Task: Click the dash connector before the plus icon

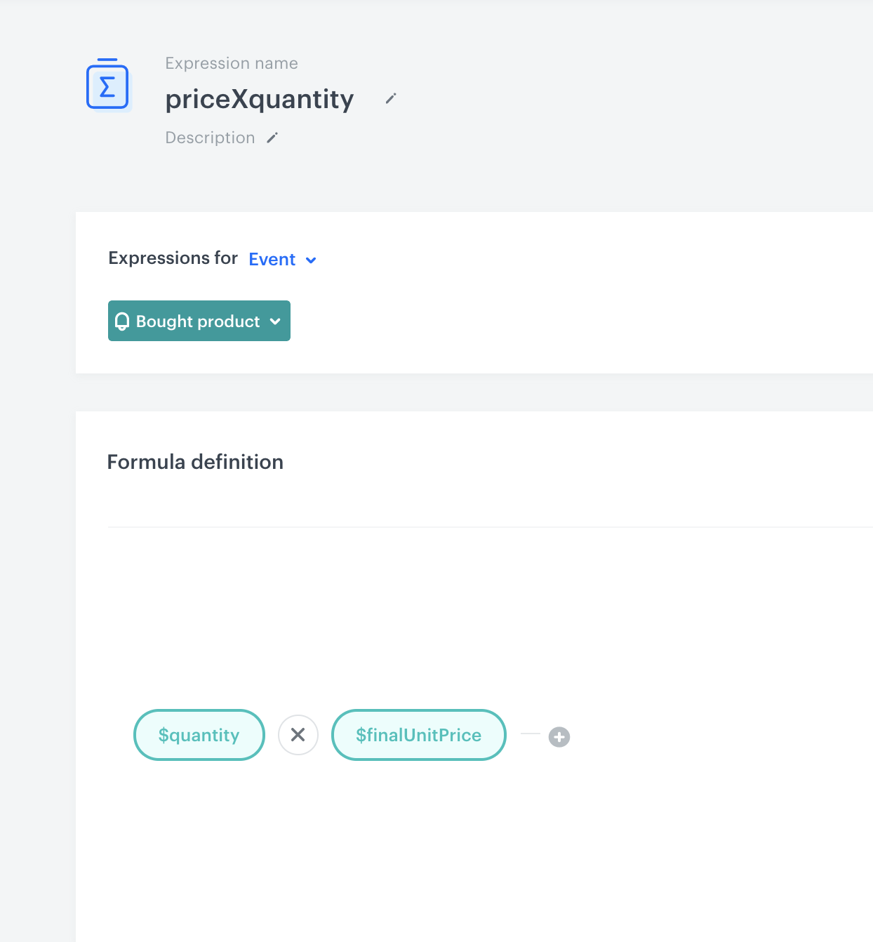Action: click(x=532, y=735)
